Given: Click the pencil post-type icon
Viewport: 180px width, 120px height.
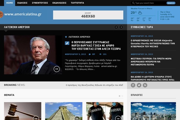Looking at the screenshot, I should pos(67,43).
